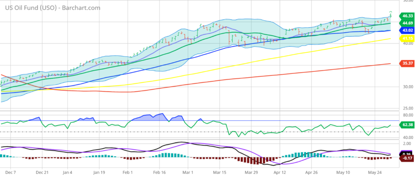Select the Jan 19 date label
Screen dimensions: 417x177
pos(99,172)
